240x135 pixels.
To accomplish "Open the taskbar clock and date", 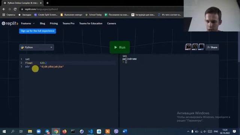I will pyautogui.click(x=225, y=132).
